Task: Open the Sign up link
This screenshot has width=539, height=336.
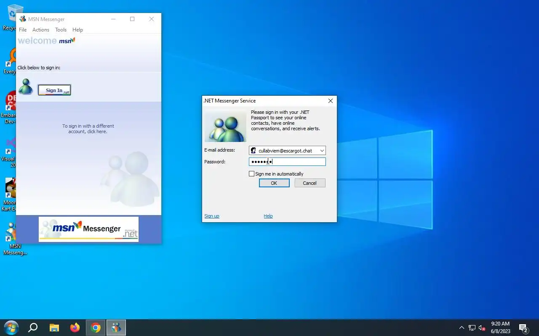Action: pyautogui.click(x=212, y=216)
